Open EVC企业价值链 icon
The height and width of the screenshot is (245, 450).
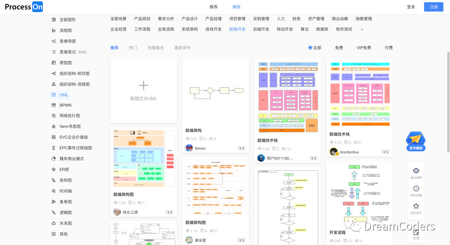click(x=54, y=137)
